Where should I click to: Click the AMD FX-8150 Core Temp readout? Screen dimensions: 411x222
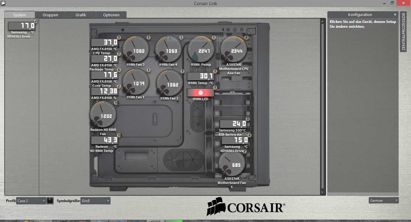105,75
